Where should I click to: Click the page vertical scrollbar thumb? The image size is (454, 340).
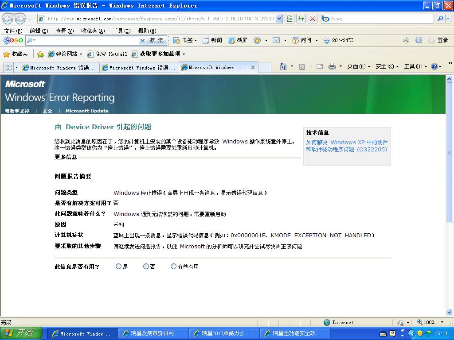[x=449, y=153]
